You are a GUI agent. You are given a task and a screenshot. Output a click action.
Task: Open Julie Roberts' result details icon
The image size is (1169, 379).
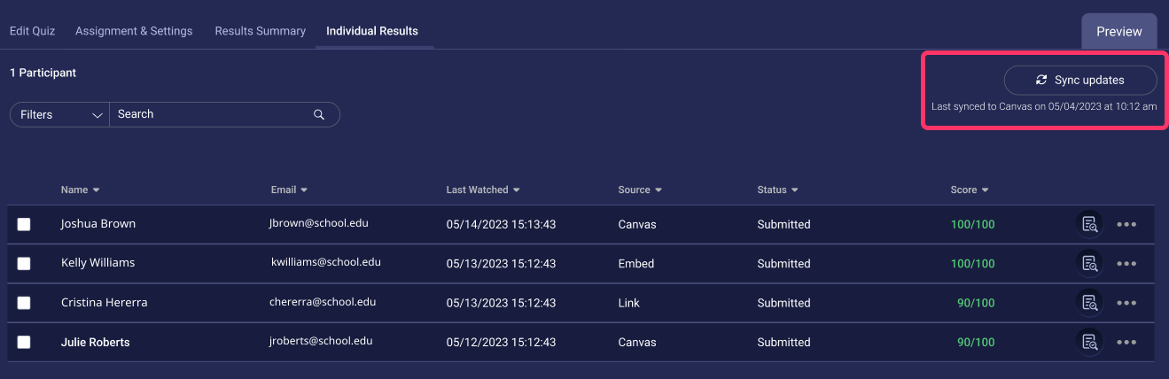(1090, 342)
